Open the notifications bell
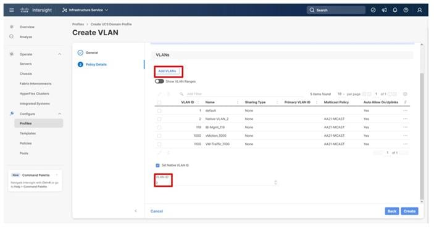 point(395,10)
